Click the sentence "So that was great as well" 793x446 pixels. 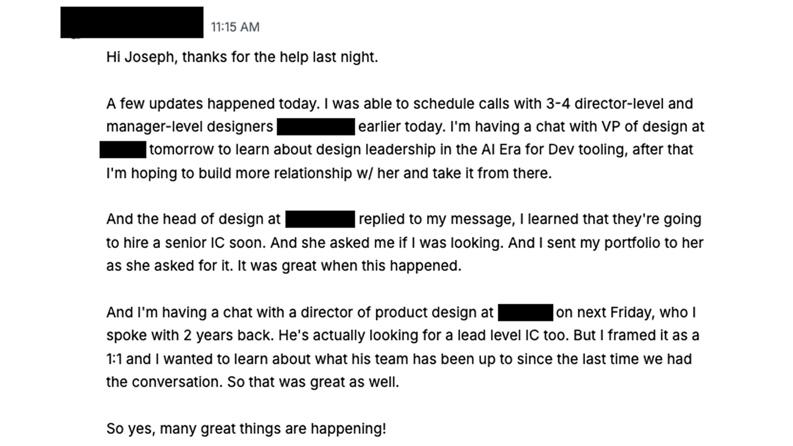(x=313, y=382)
